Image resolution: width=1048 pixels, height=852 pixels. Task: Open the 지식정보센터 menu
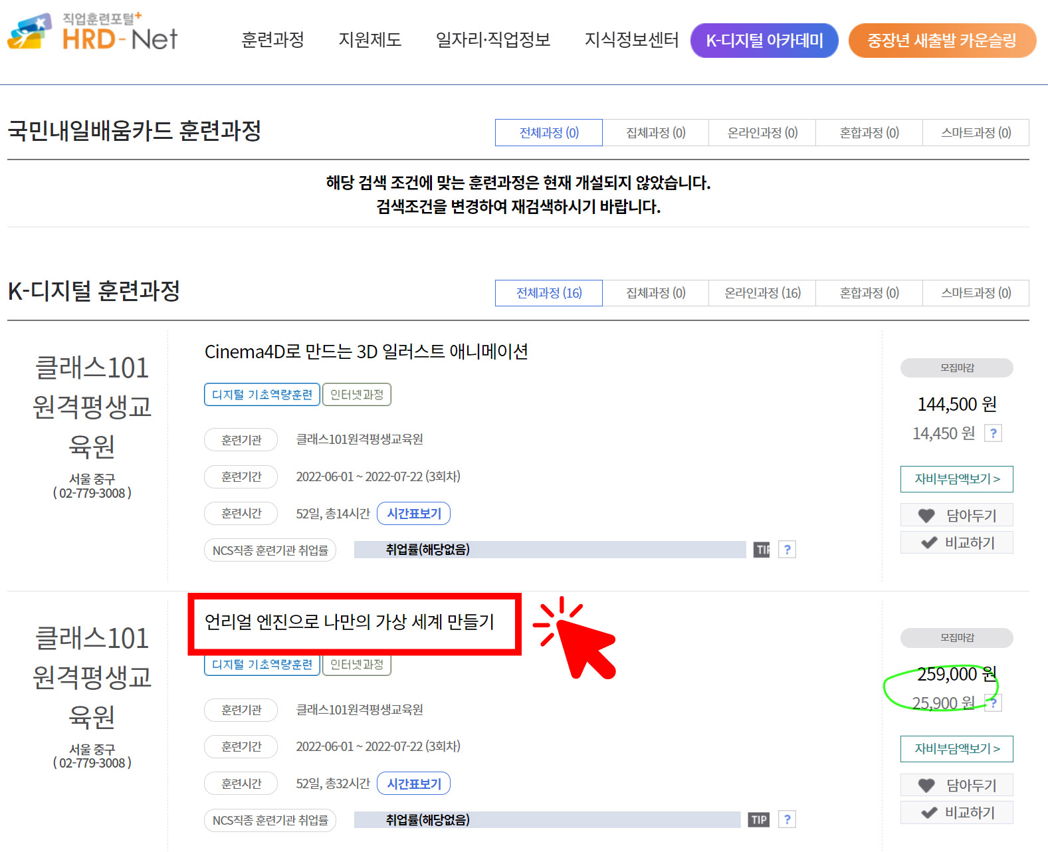631,40
